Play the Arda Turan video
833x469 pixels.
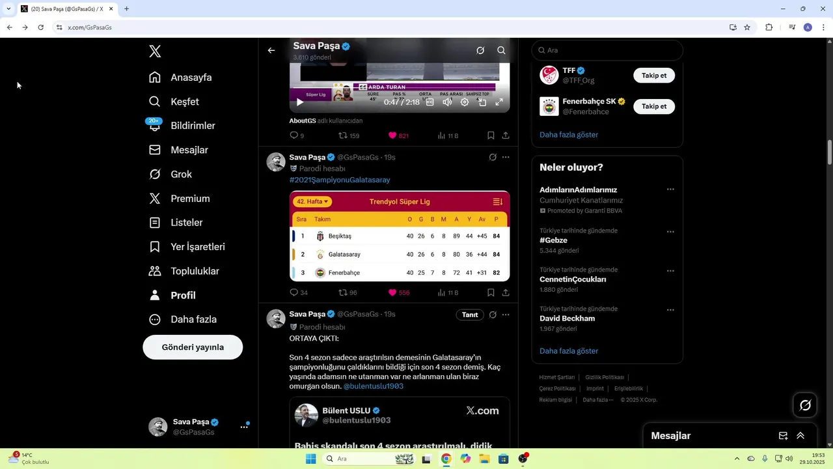(300, 102)
